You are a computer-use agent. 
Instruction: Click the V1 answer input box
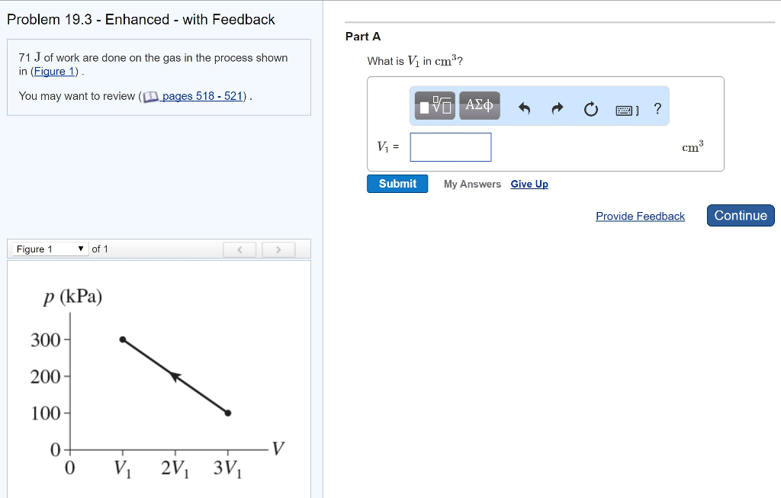point(450,147)
